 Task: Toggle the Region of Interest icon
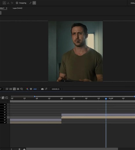[x=18, y=89]
